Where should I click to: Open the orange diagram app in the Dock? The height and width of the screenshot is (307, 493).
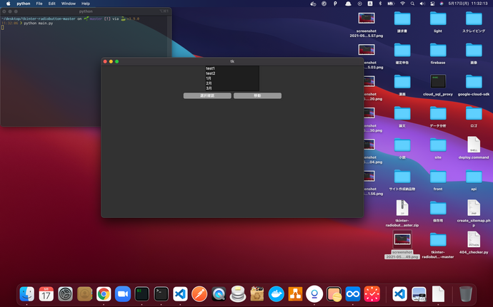(x=296, y=294)
